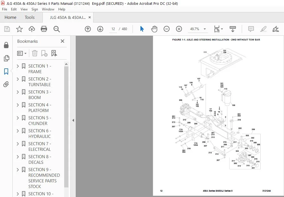The width and height of the screenshot is (284, 197).
Task: Switch to the Tools tab
Action: (x=30, y=17)
